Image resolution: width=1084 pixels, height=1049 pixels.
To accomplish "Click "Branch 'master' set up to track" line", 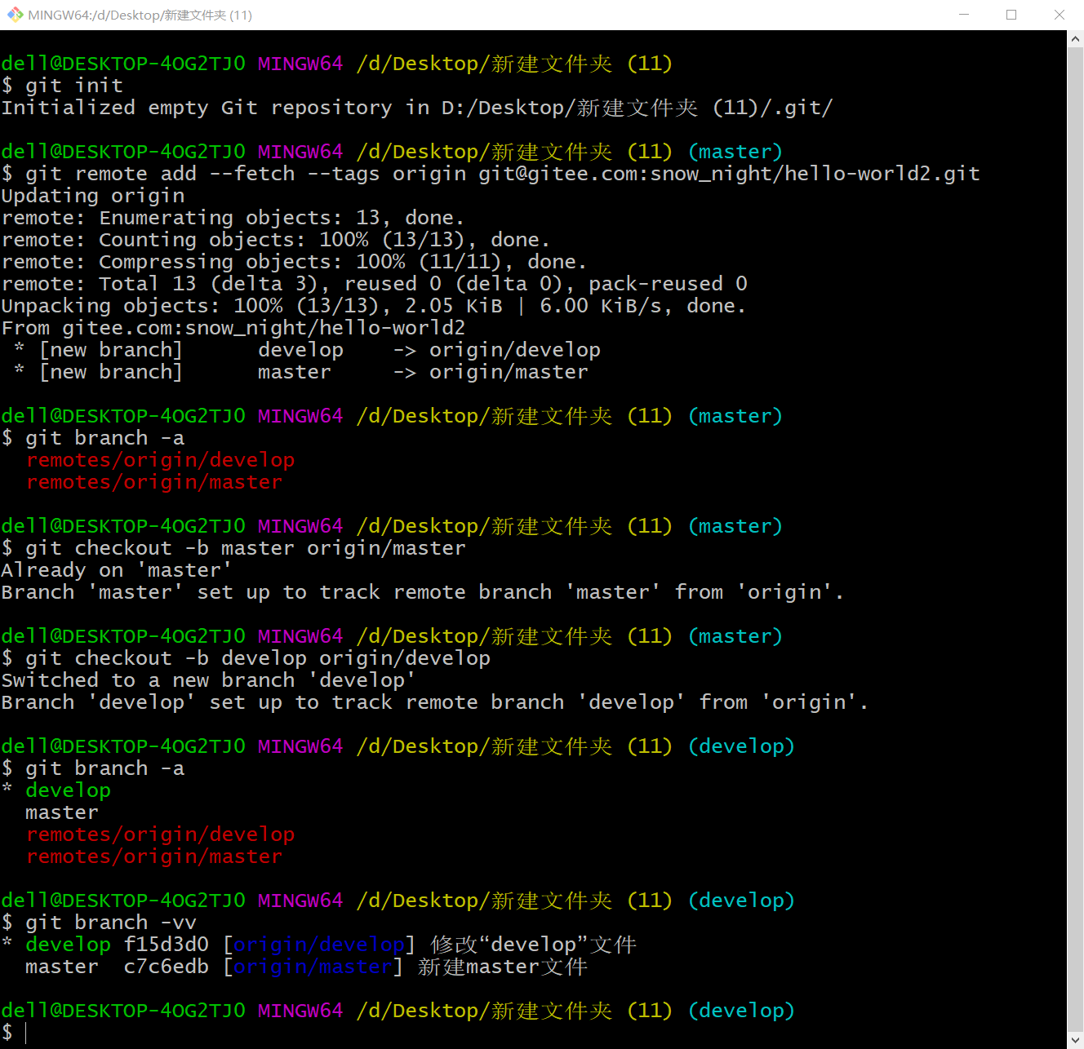I will click(423, 592).
